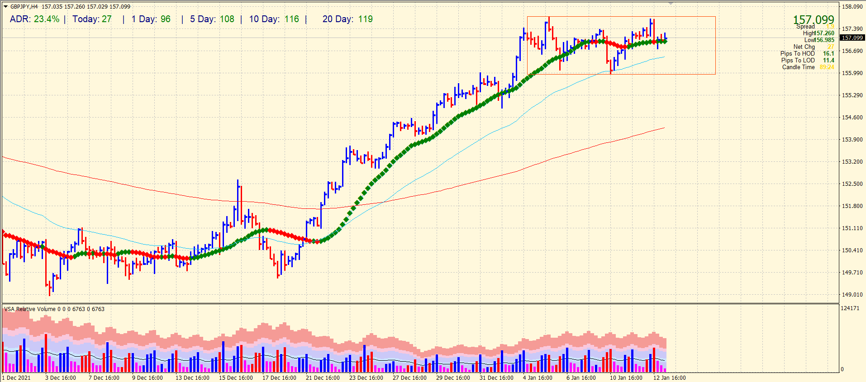This screenshot has width=866, height=382.
Task: Click the Pips To HOD 16.1 readout
Action: click(x=807, y=53)
